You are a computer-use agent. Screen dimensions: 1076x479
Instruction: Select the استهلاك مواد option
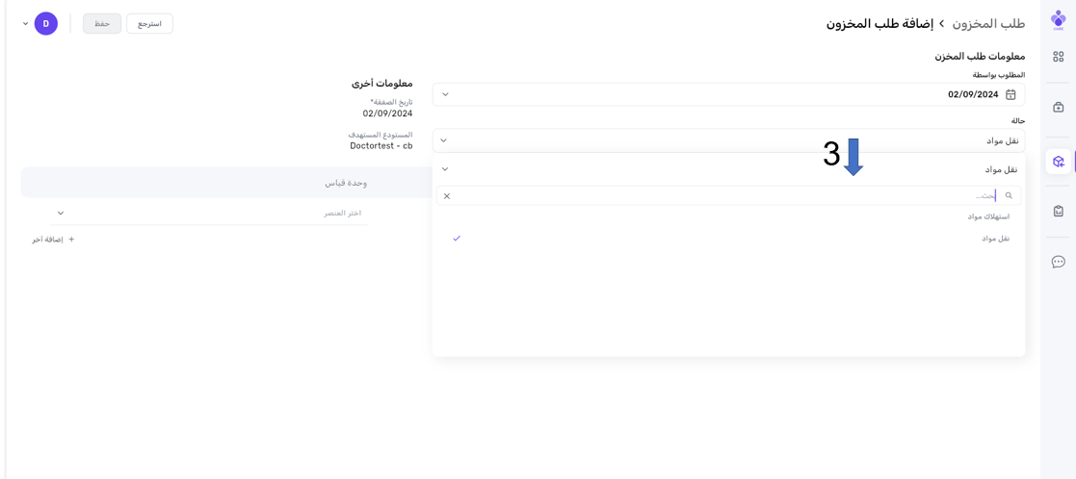pos(988,216)
